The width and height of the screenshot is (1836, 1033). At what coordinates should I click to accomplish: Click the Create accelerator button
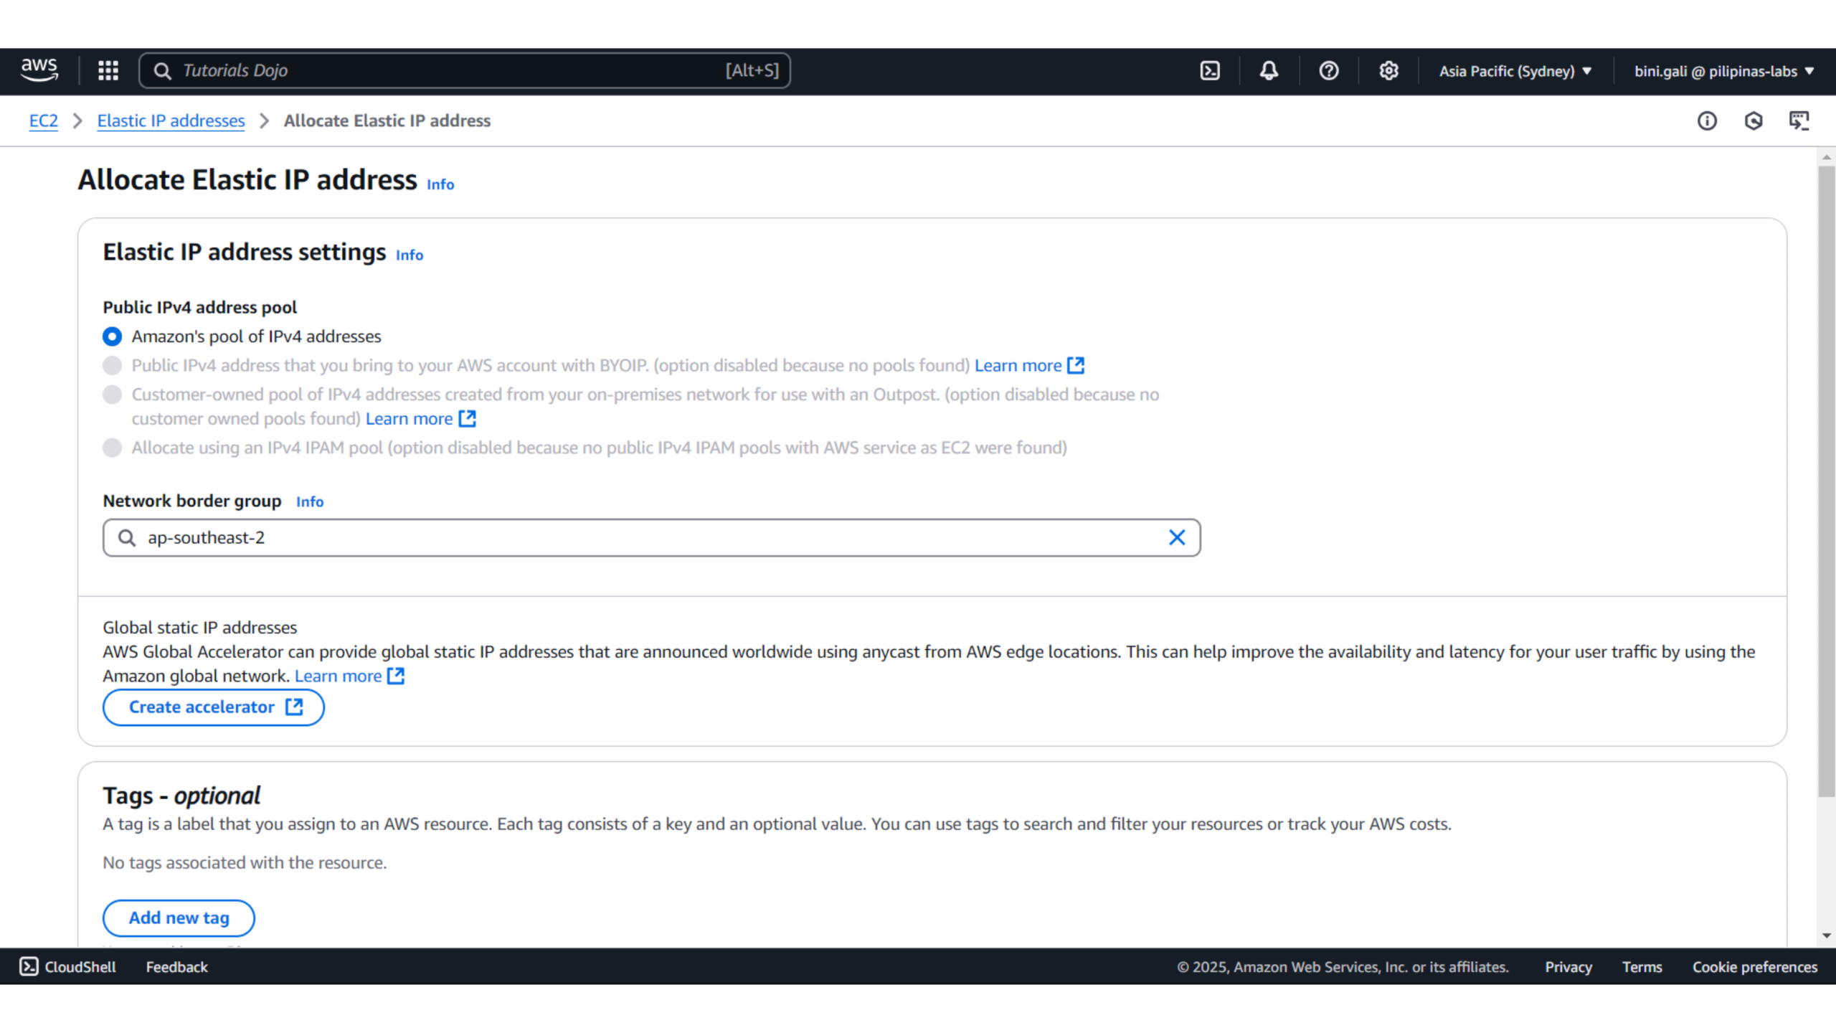pos(214,707)
